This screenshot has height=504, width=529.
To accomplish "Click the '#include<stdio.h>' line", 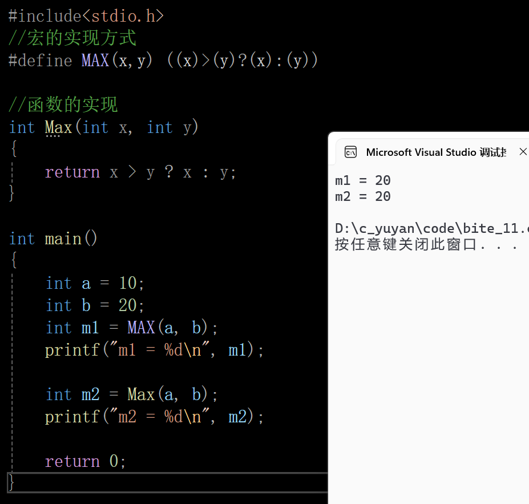I will pos(86,16).
